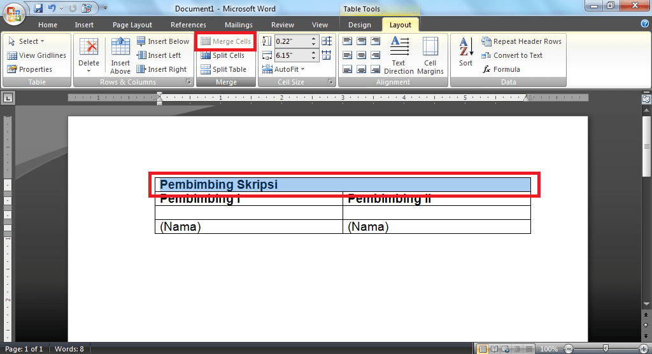Image resolution: width=652 pixels, height=354 pixels.
Task: Select Align Top Right
Action: pos(376,41)
